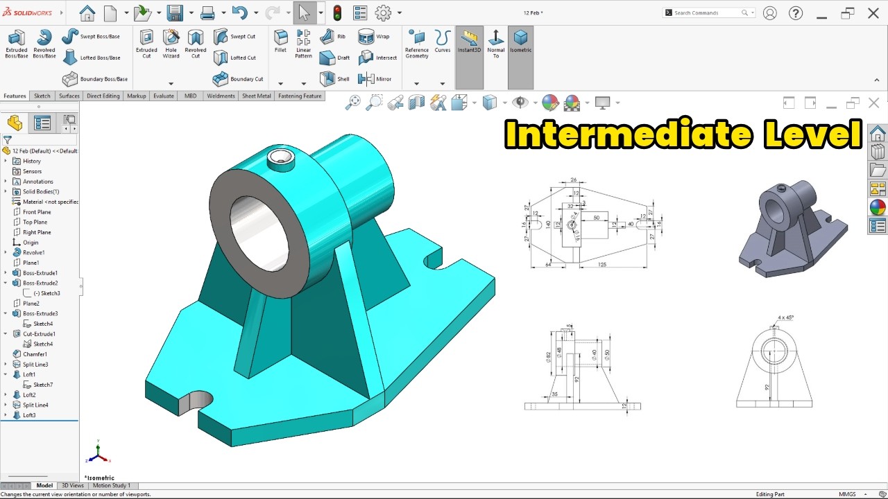
Task: Open the Curves tool
Action: click(443, 42)
